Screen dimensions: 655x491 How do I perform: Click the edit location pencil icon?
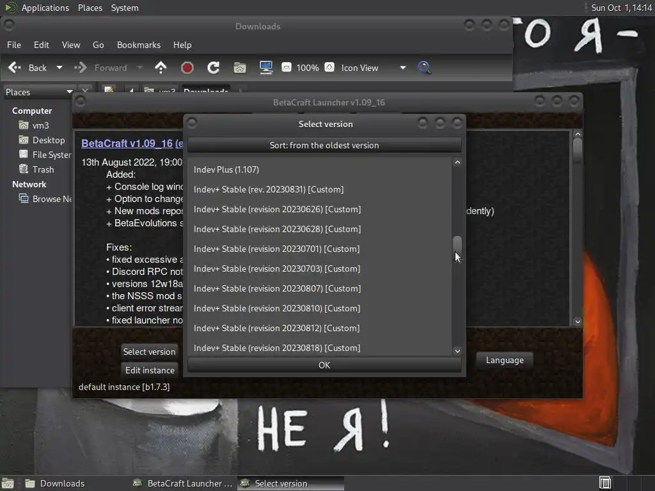109,90
